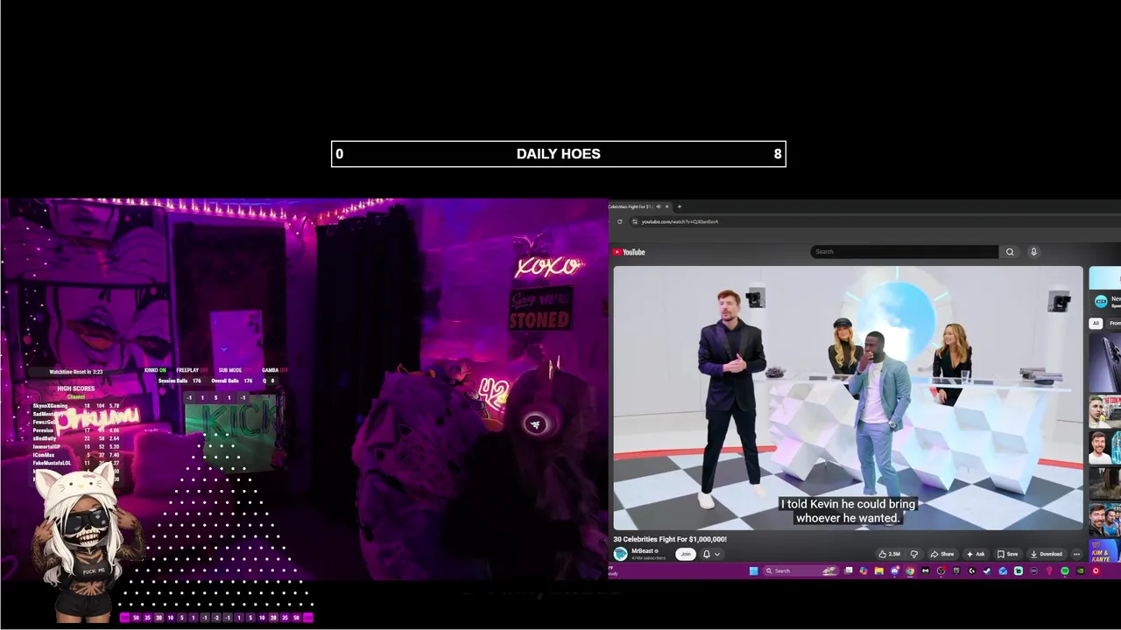The image size is (1121, 630).
Task: Click the "IComMax" score row
Action: tap(76, 455)
